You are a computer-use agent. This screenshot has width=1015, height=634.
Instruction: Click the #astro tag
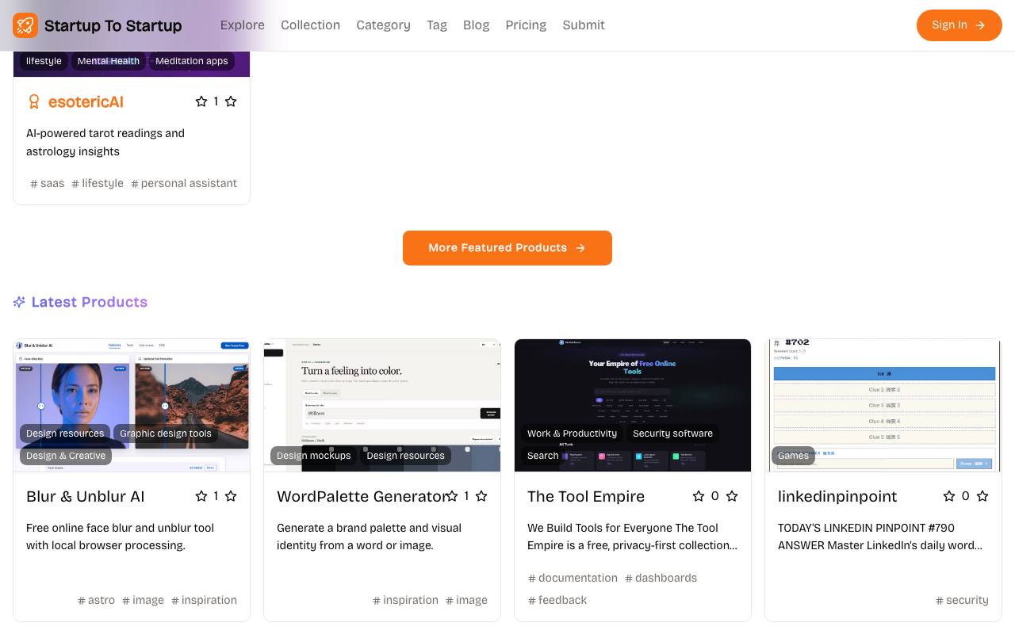click(96, 600)
